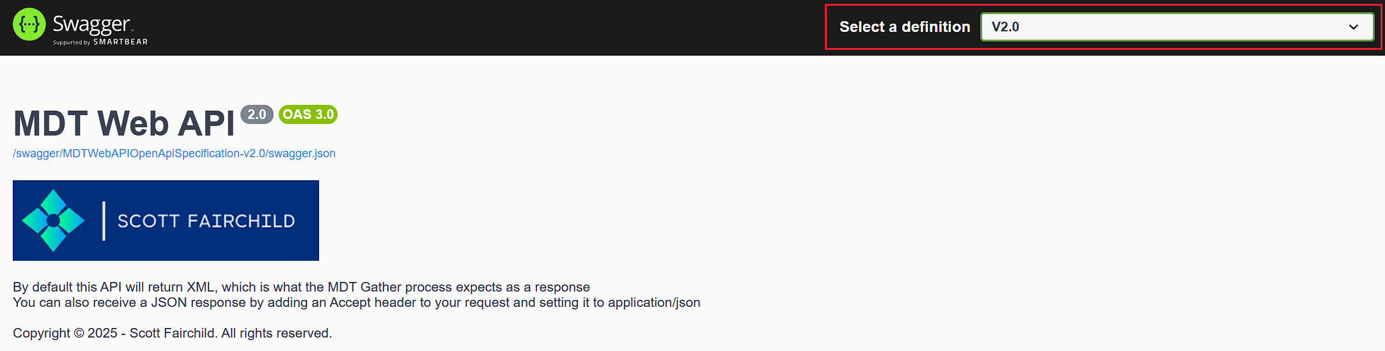Click the Swagger wordmark text
Viewport: 1385px width, 351px height.
click(91, 24)
